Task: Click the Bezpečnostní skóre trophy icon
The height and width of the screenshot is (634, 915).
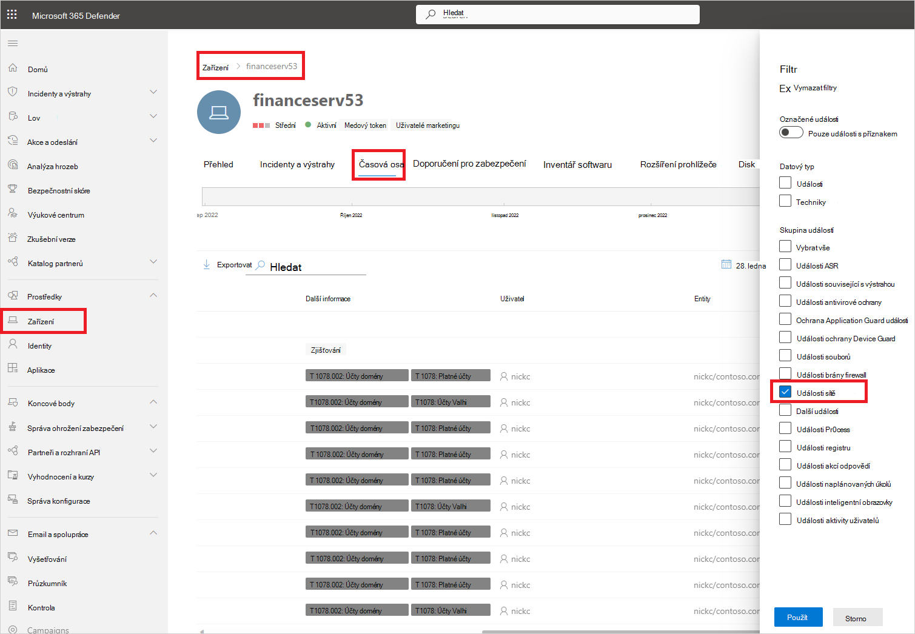Action: click(13, 189)
